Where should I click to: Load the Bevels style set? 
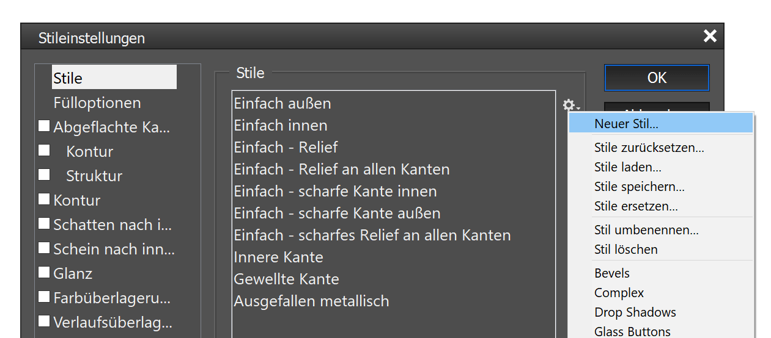click(611, 273)
